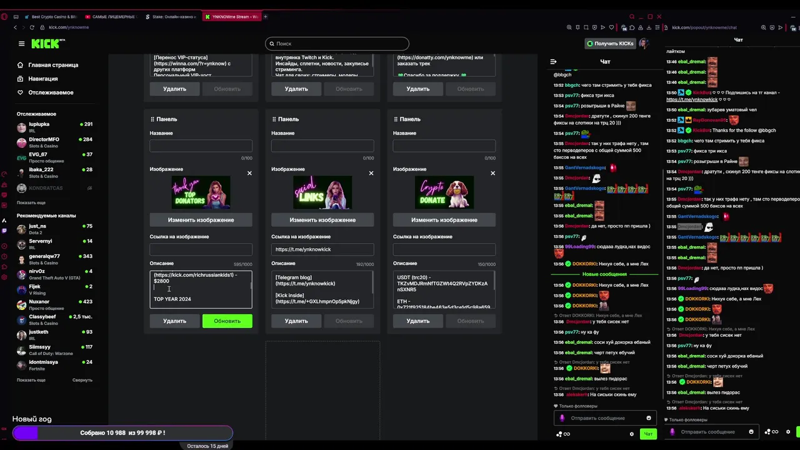Image resolution: width=800 pixels, height=450 pixels.
Task: Delete the Social Links panel
Action: [x=296, y=321]
